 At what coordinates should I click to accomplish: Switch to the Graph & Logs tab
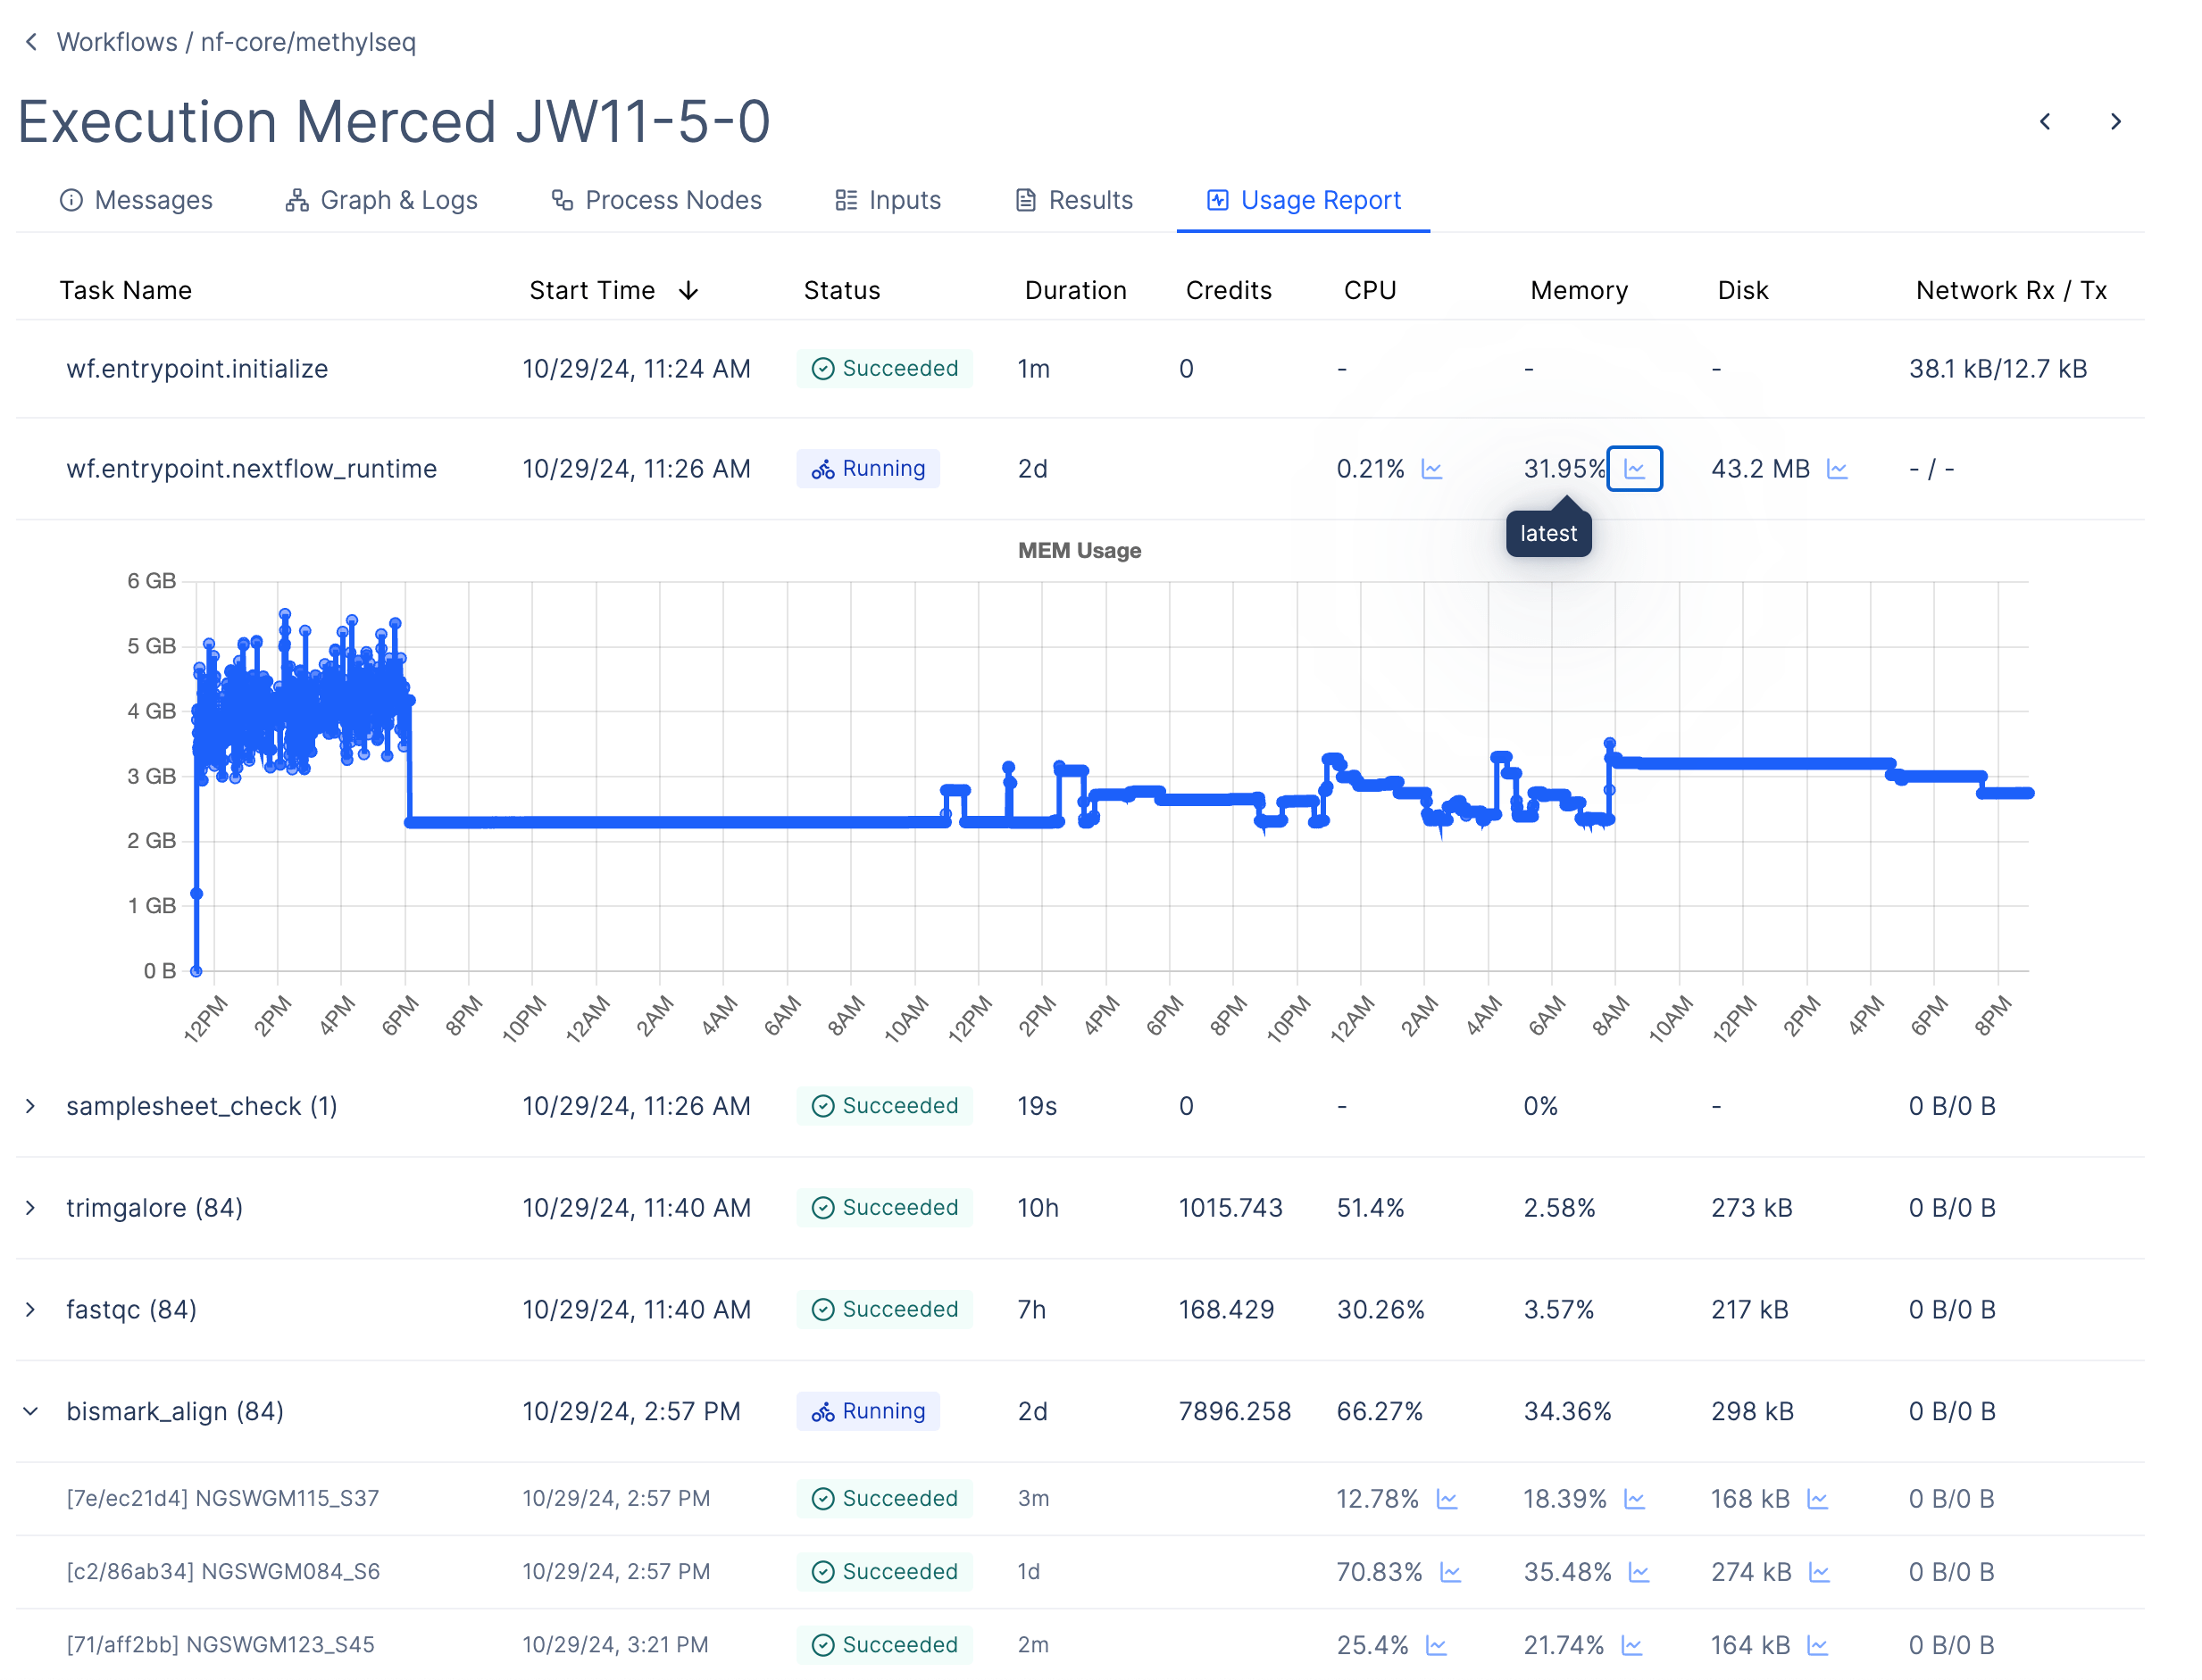tap(381, 200)
